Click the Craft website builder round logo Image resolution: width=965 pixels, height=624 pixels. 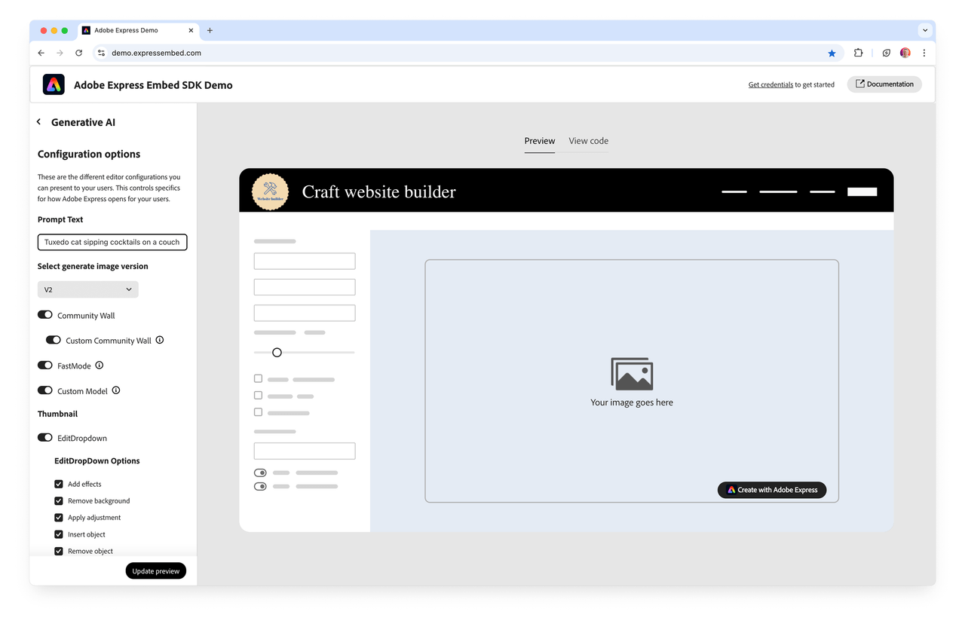click(x=270, y=191)
